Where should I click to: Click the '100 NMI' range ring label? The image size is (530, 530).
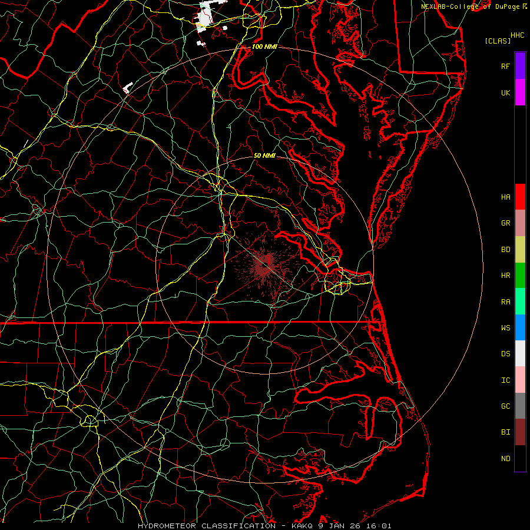point(264,47)
